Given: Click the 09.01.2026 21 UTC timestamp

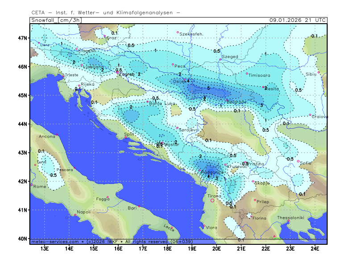Looking at the screenshot, I should point(298,20).
